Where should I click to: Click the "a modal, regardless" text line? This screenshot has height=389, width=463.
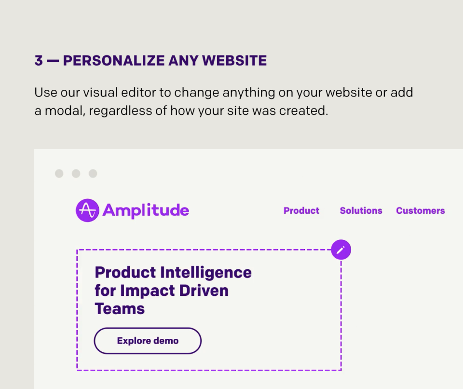click(181, 111)
